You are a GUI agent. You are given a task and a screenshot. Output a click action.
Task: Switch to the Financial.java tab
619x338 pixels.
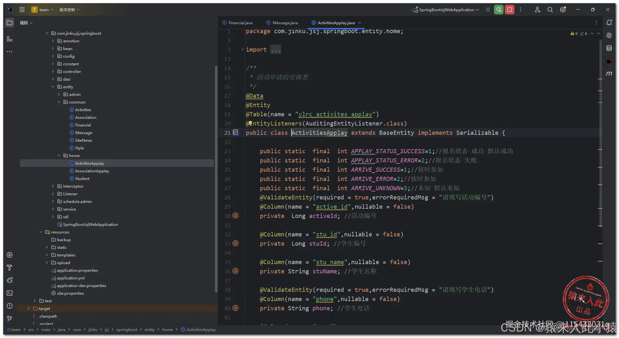point(237,23)
